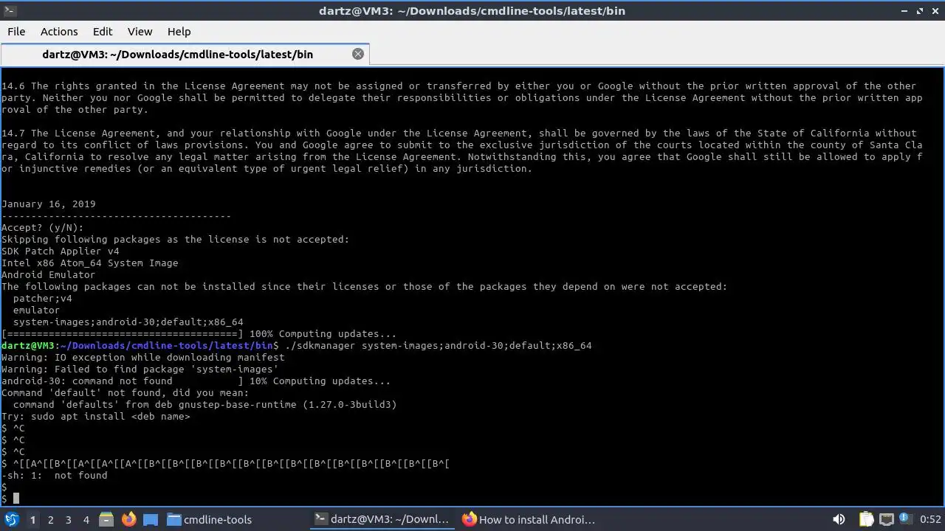Launch Firefox from quick launch
The height and width of the screenshot is (531, 945).
128,519
